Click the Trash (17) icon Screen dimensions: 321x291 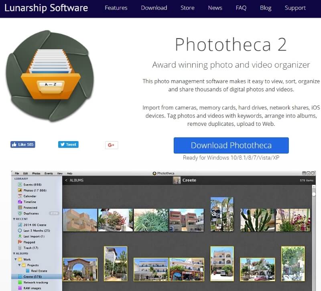(x=20, y=248)
